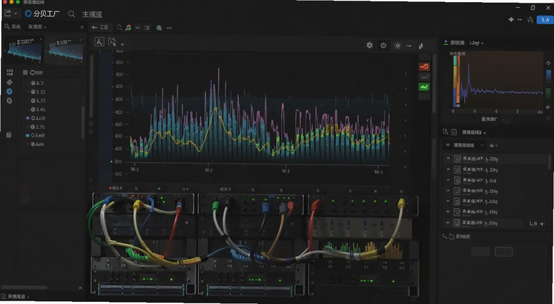Open the chart-type dropdown above the file list
The height and width of the screenshot is (304, 554).
[x=493, y=145]
